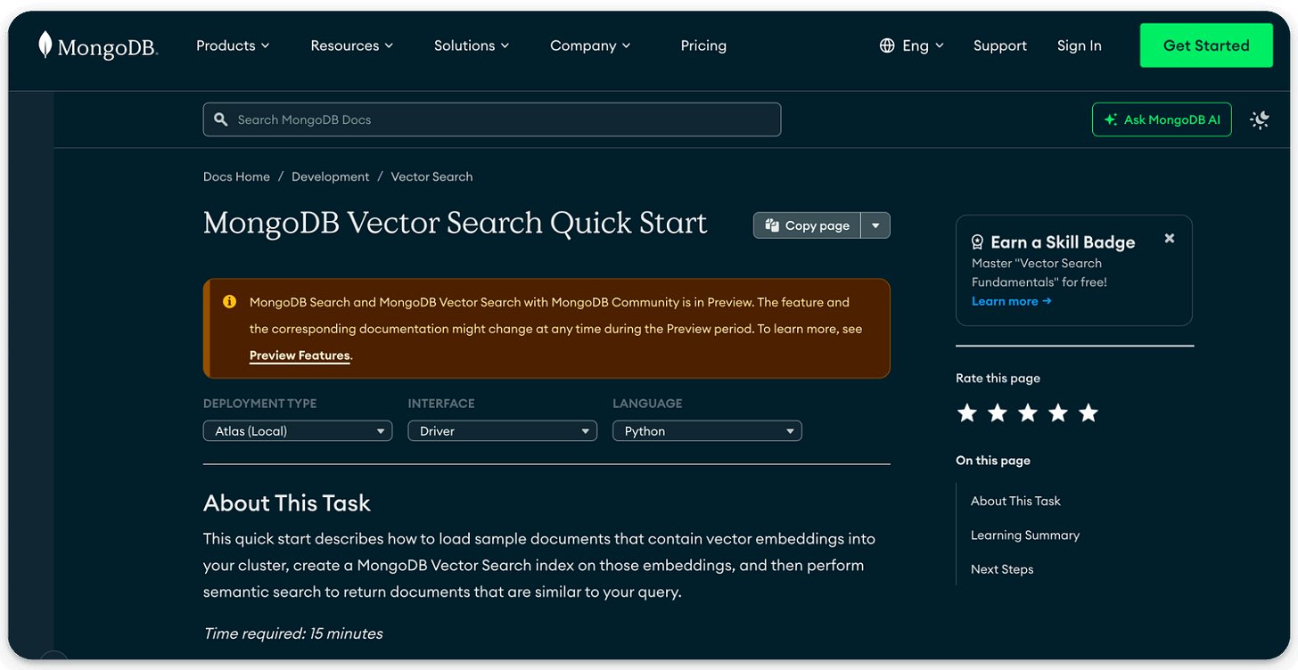Screen dimensions: 1298x670
Task: Click the Copy page button
Action: (808, 225)
